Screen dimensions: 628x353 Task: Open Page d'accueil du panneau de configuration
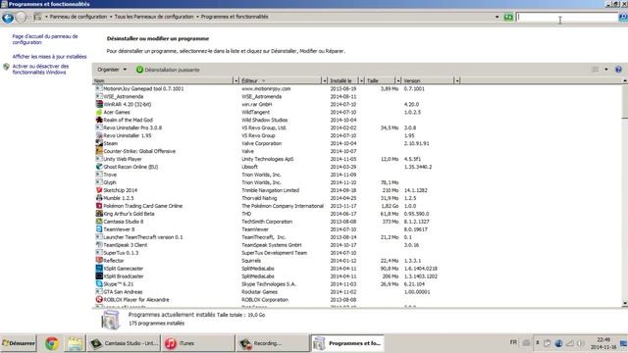45,39
